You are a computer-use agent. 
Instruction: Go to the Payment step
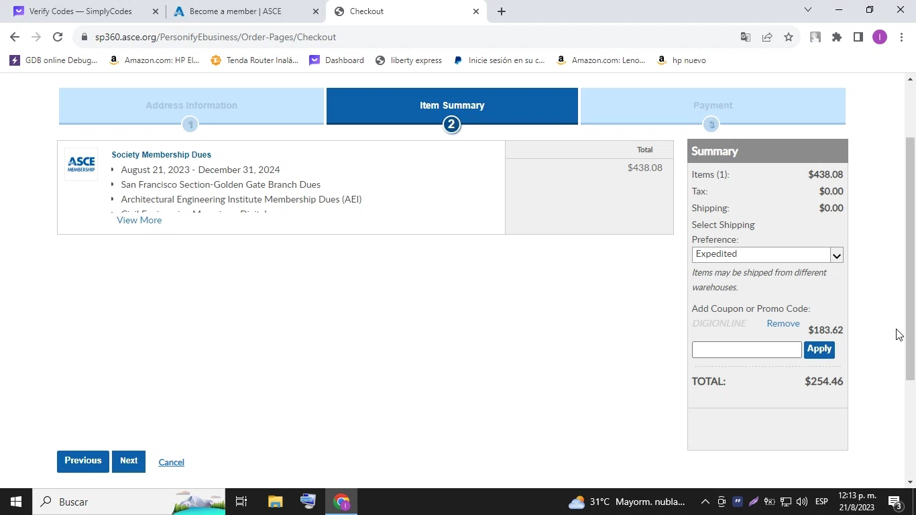713,106
